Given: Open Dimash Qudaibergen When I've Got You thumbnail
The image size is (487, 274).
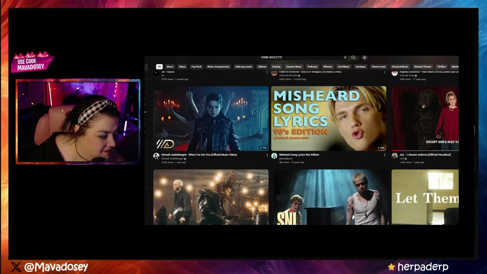Looking at the screenshot, I should [211, 118].
